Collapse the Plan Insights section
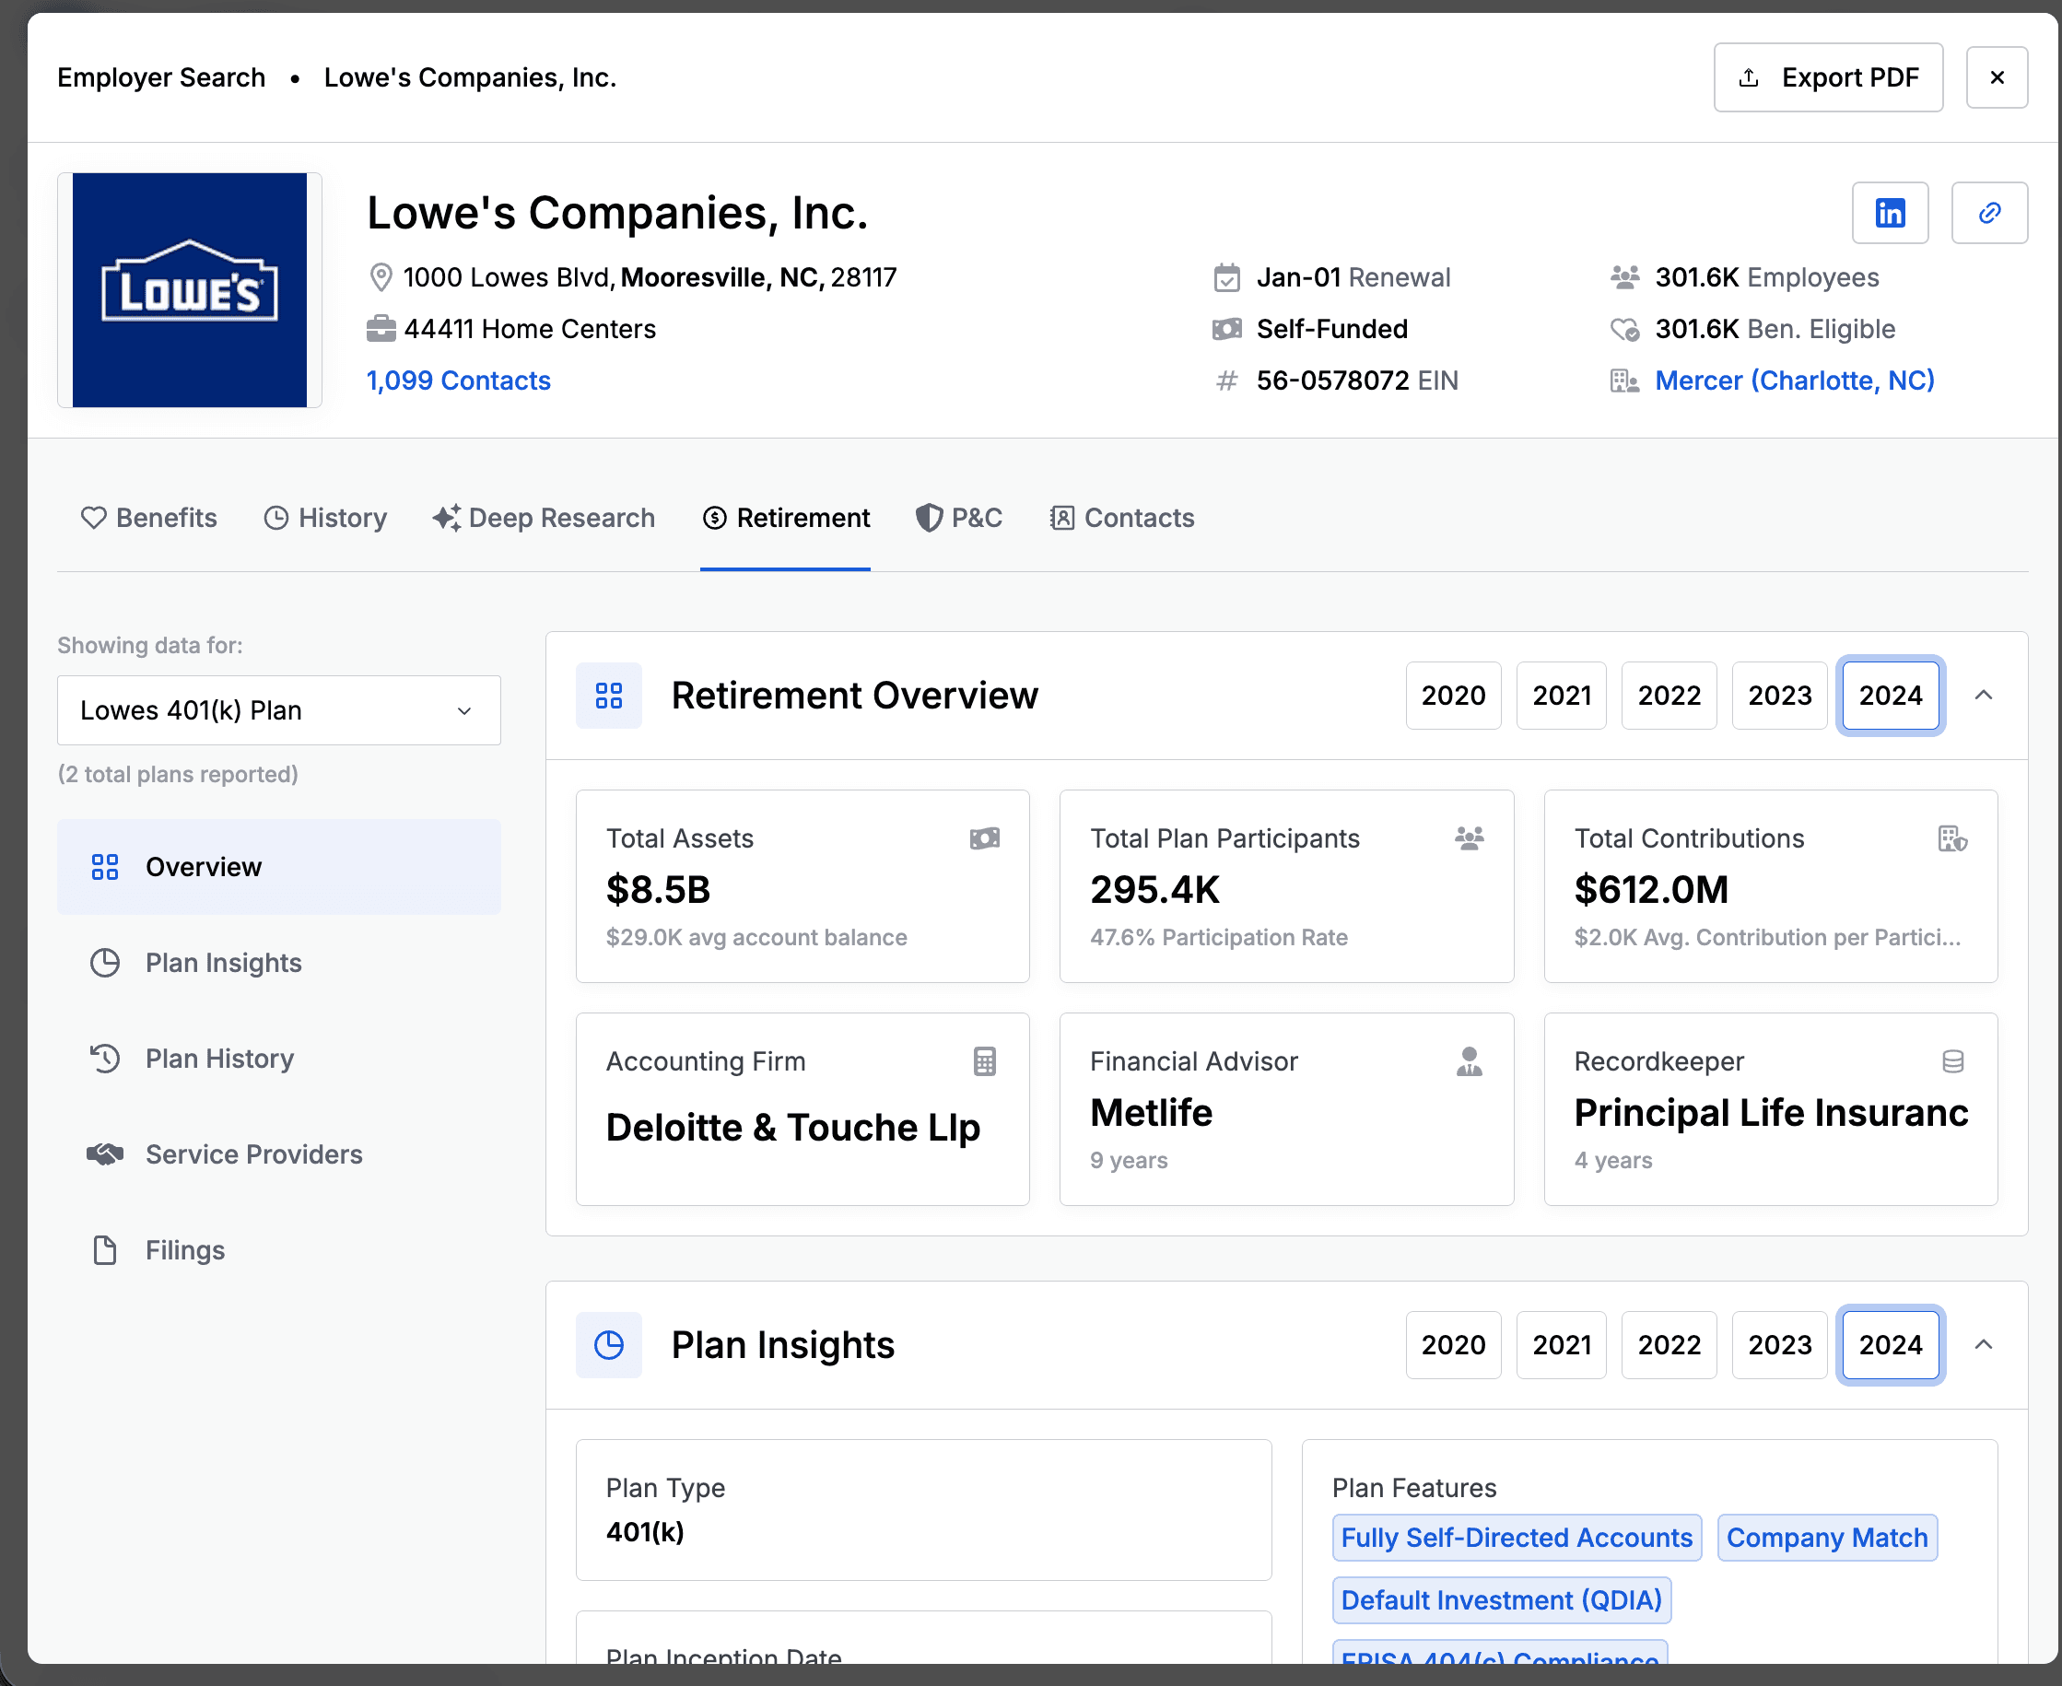The height and width of the screenshot is (1686, 2062). [1984, 1344]
